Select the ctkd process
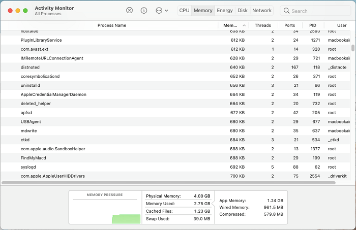This screenshot has height=230, width=356. [x=175, y=140]
